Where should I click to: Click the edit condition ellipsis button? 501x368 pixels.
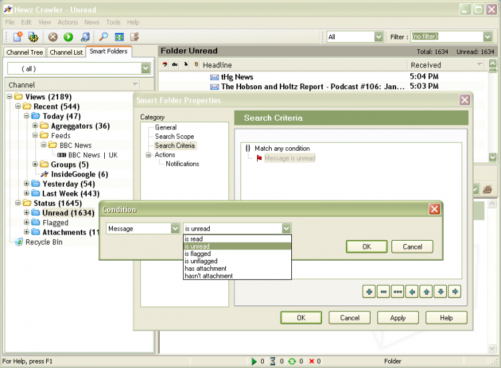point(397,291)
